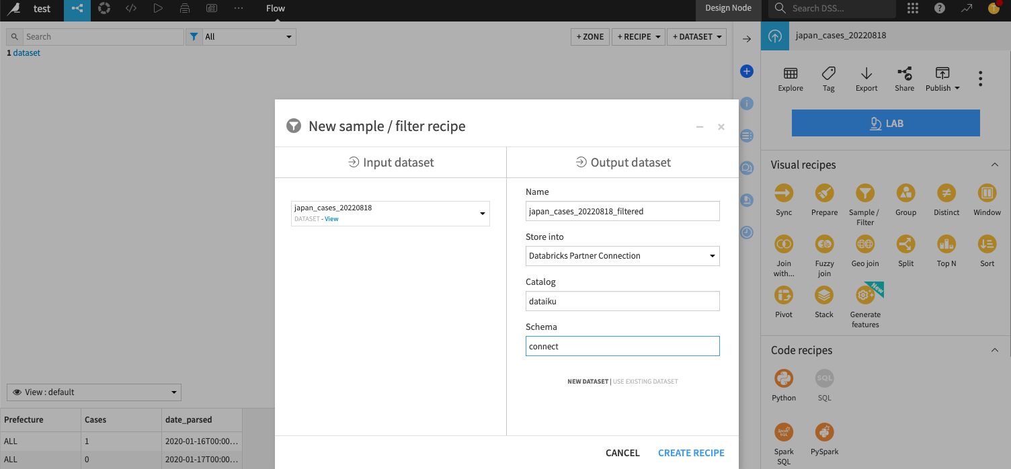This screenshot has width=1011, height=469.
Task: Open the + RECIPE menu
Action: pyautogui.click(x=639, y=37)
